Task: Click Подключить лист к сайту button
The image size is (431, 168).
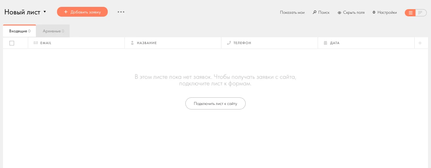Action: [x=216, y=103]
